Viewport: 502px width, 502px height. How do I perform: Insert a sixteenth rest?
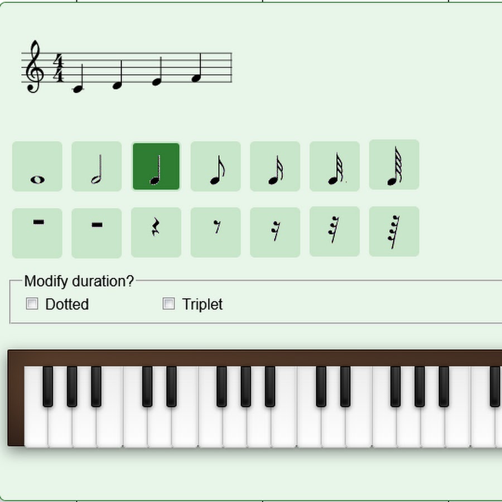coord(275,233)
